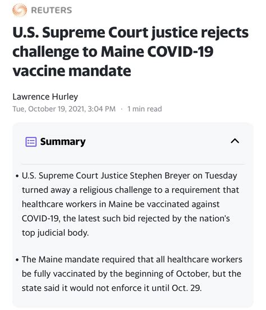This screenshot has width=266, height=310.
Task: Click the divider line under Summary header
Action: (x=133, y=164)
